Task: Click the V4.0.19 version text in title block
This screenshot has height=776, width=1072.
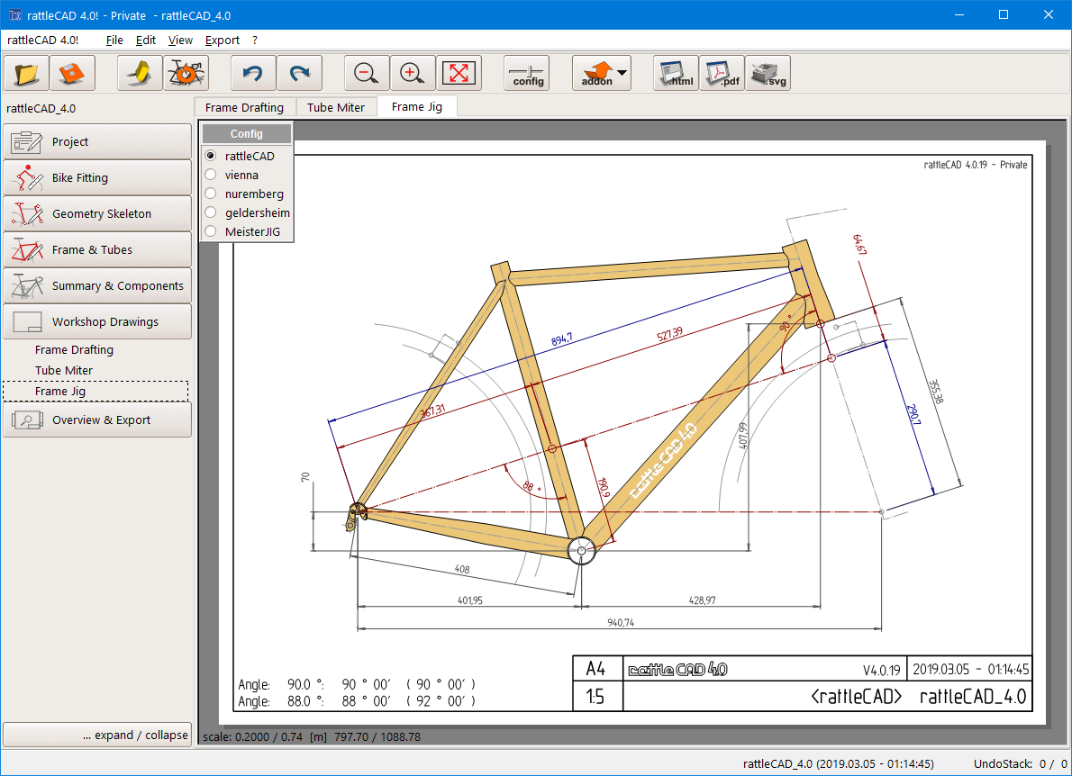Action: click(x=882, y=670)
